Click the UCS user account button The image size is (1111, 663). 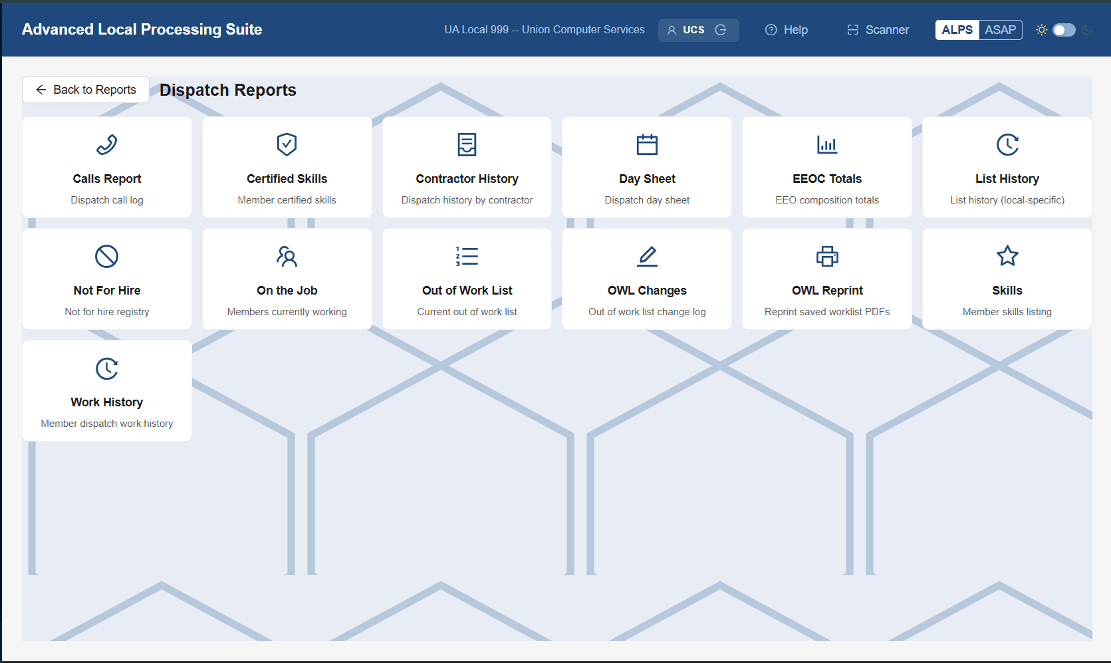(698, 30)
